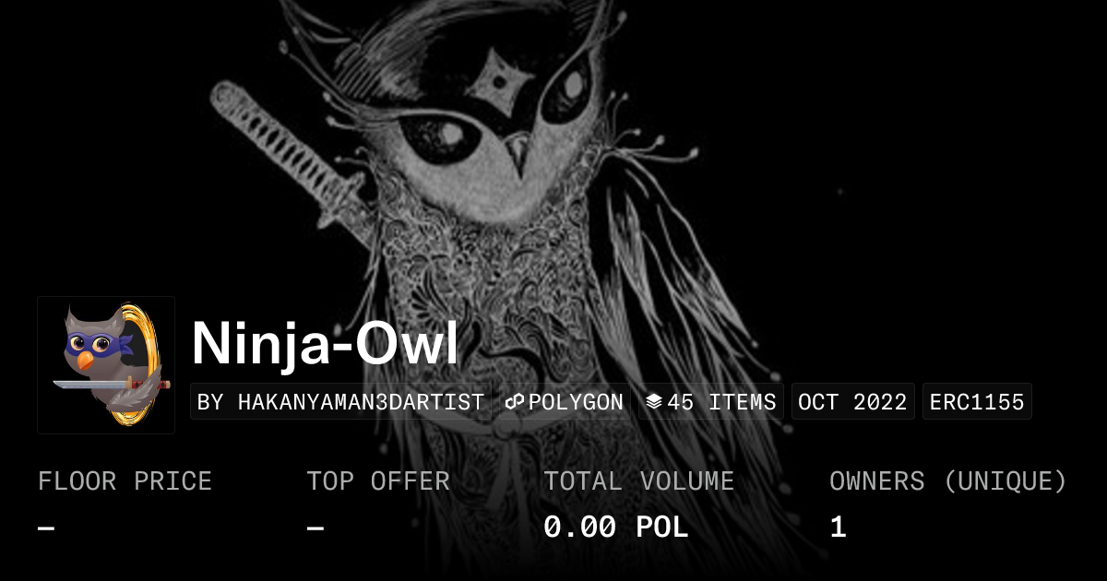The image size is (1107, 581).
Task: Click the TOTAL VOLUME label
Action: pos(639,481)
